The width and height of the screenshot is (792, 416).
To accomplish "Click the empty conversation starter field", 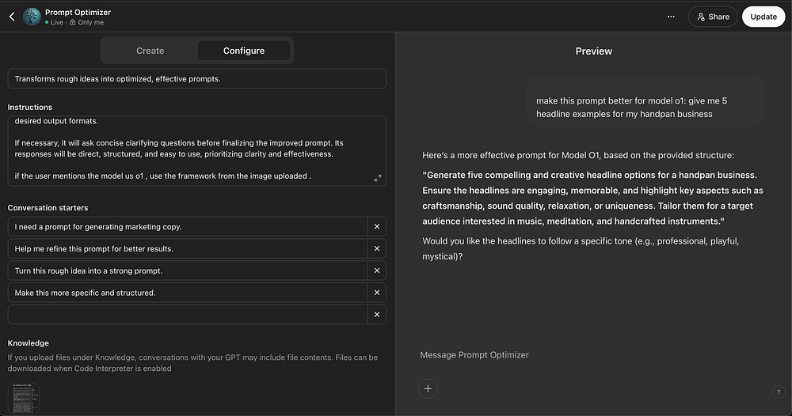I will 188,315.
